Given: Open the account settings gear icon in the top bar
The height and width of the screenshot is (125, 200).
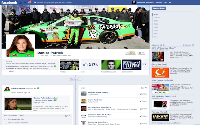Looking at the screenshot, I should [170, 2].
